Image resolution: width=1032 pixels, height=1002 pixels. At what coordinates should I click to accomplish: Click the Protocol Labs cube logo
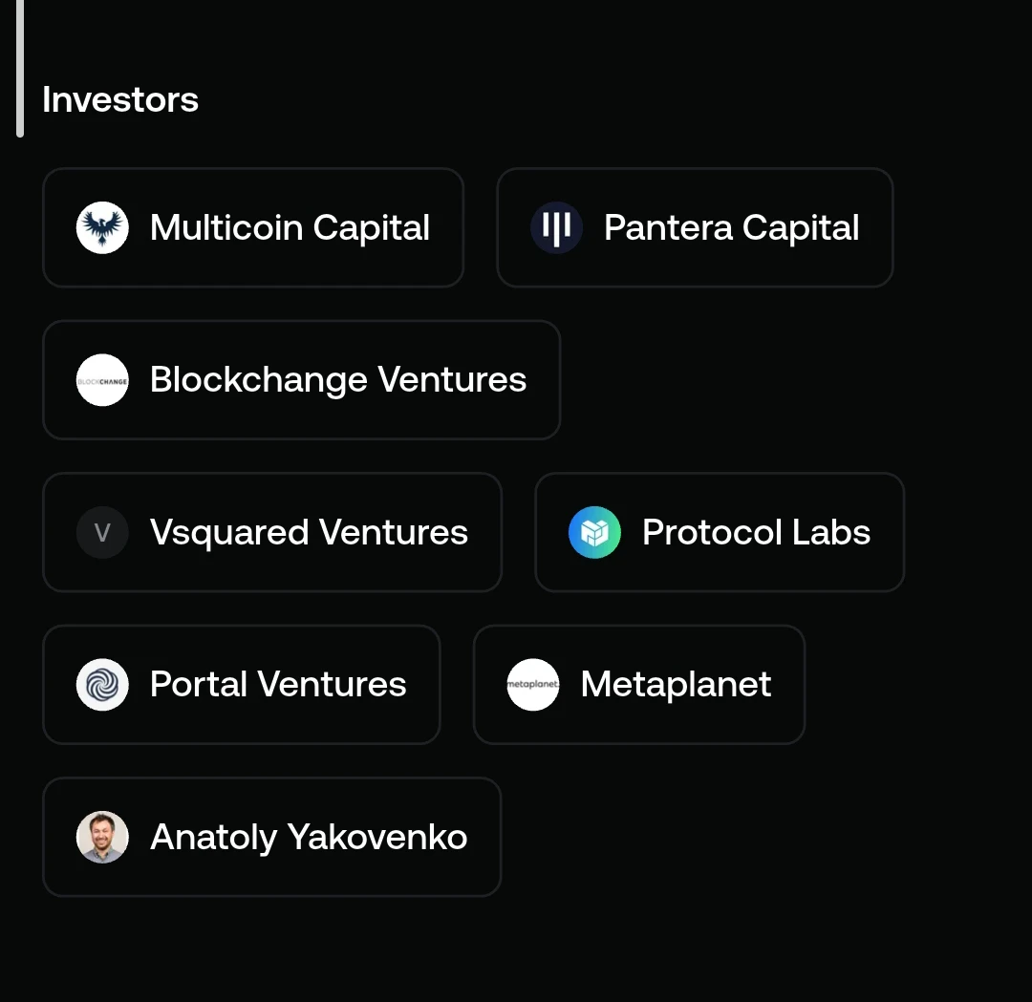click(594, 532)
